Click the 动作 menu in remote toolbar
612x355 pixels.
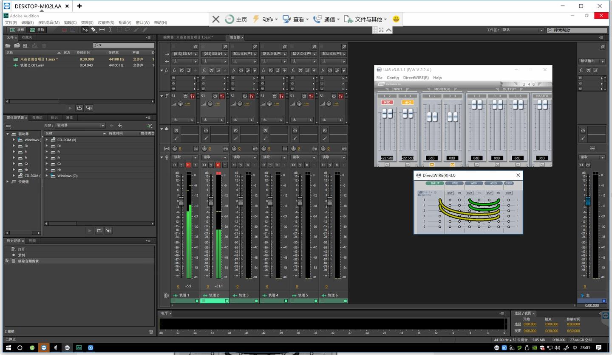265,19
